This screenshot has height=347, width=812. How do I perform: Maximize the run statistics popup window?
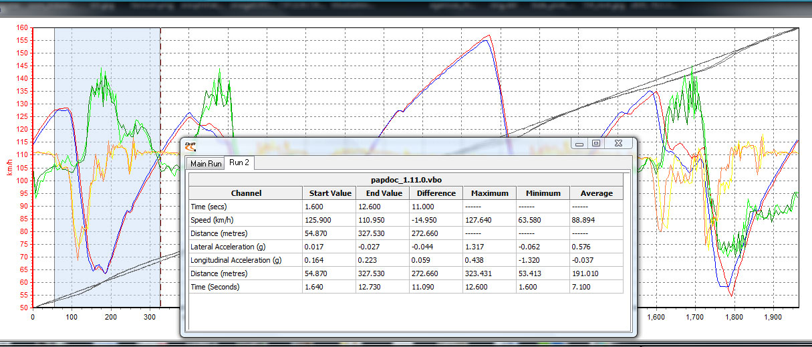[596, 143]
